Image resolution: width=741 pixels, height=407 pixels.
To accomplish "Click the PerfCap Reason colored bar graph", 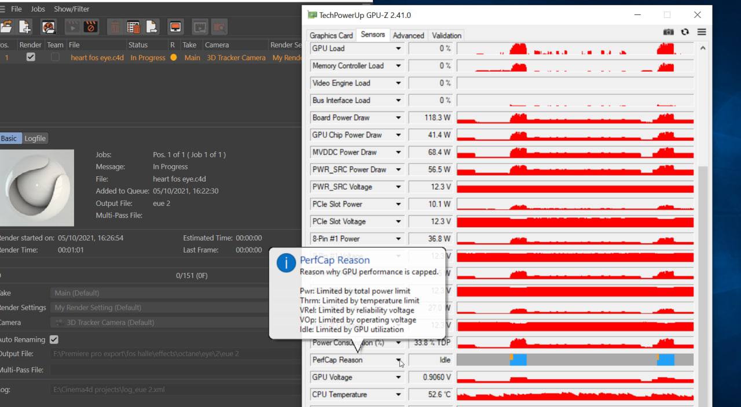I will tap(575, 360).
